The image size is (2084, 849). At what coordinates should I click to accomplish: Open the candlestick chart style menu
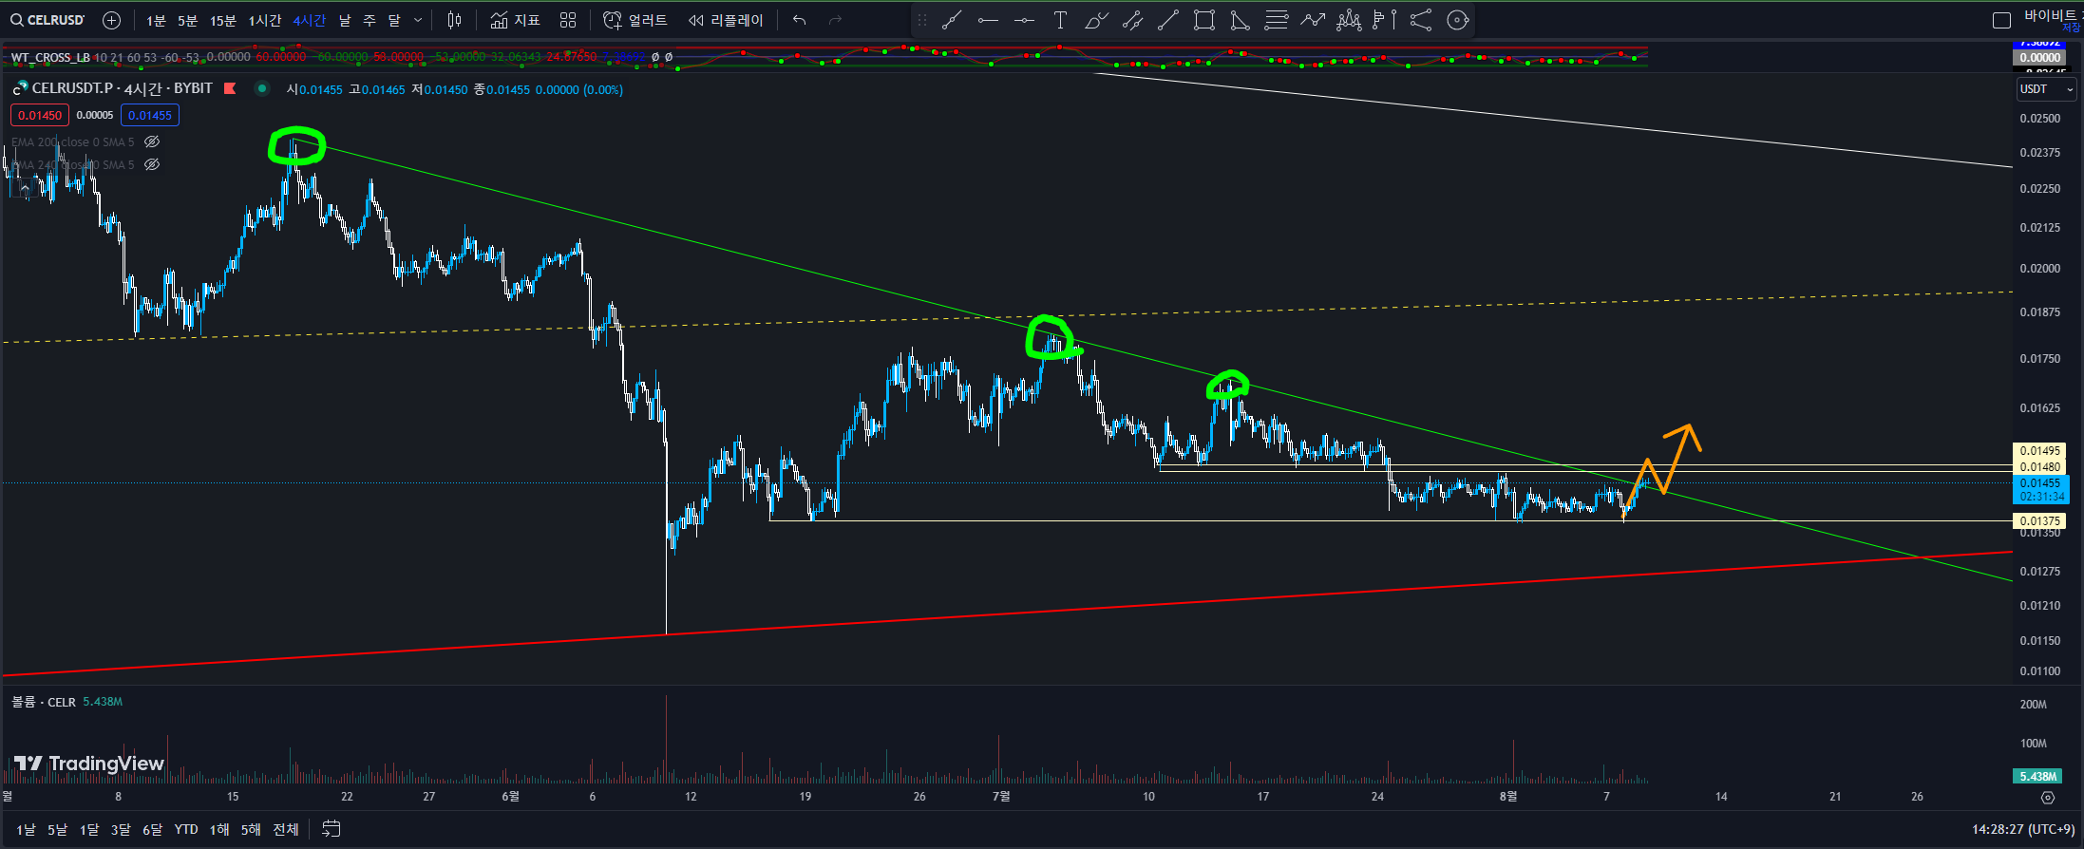coord(455,20)
